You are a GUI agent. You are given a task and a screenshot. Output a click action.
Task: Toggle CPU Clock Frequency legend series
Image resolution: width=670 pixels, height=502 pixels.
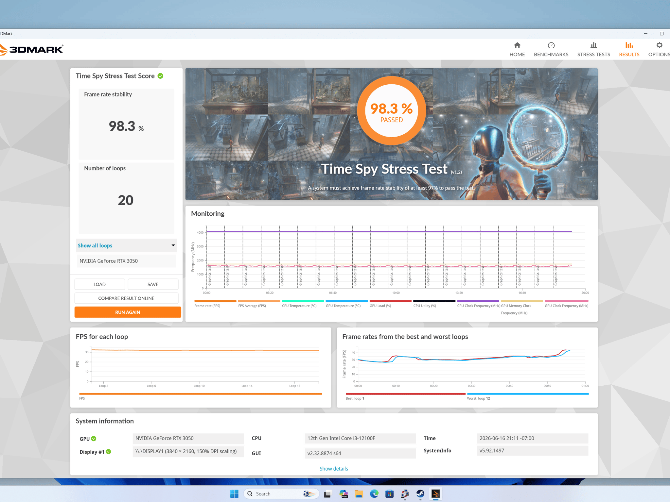(x=478, y=304)
